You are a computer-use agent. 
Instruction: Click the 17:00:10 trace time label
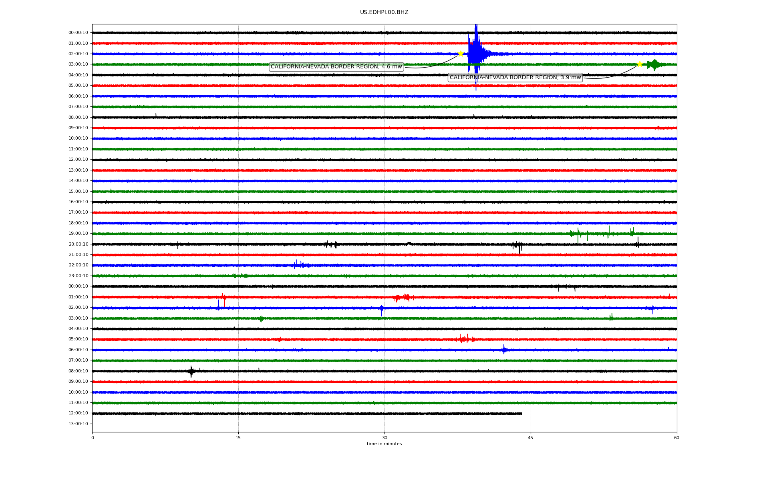pos(78,212)
